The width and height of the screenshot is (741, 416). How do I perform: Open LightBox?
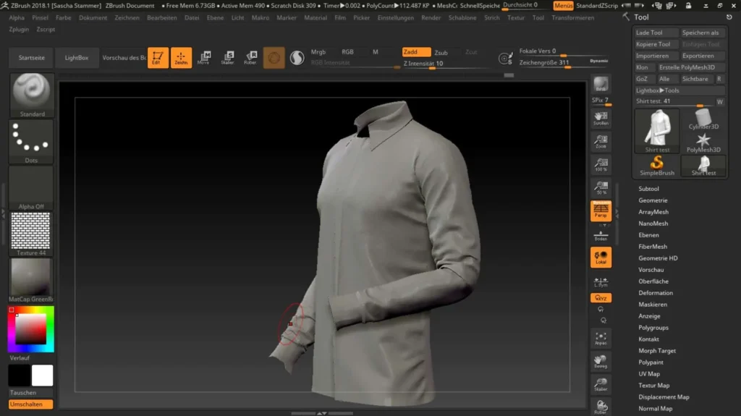pyautogui.click(x=77, y=58)
